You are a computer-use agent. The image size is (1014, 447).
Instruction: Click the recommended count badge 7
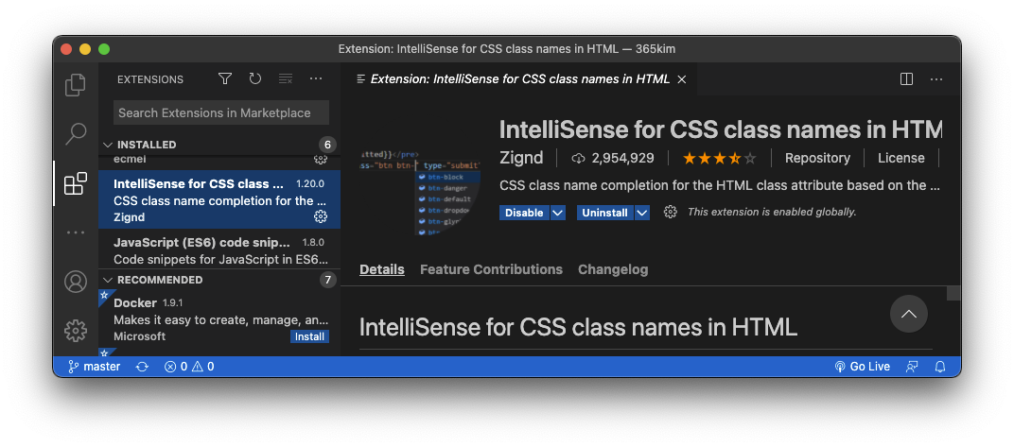pyautogui.click(x=328, y=280)
